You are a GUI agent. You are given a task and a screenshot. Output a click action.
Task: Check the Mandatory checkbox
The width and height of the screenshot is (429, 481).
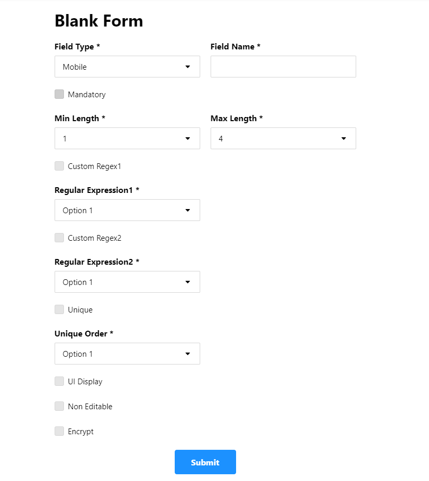point(59,94)
